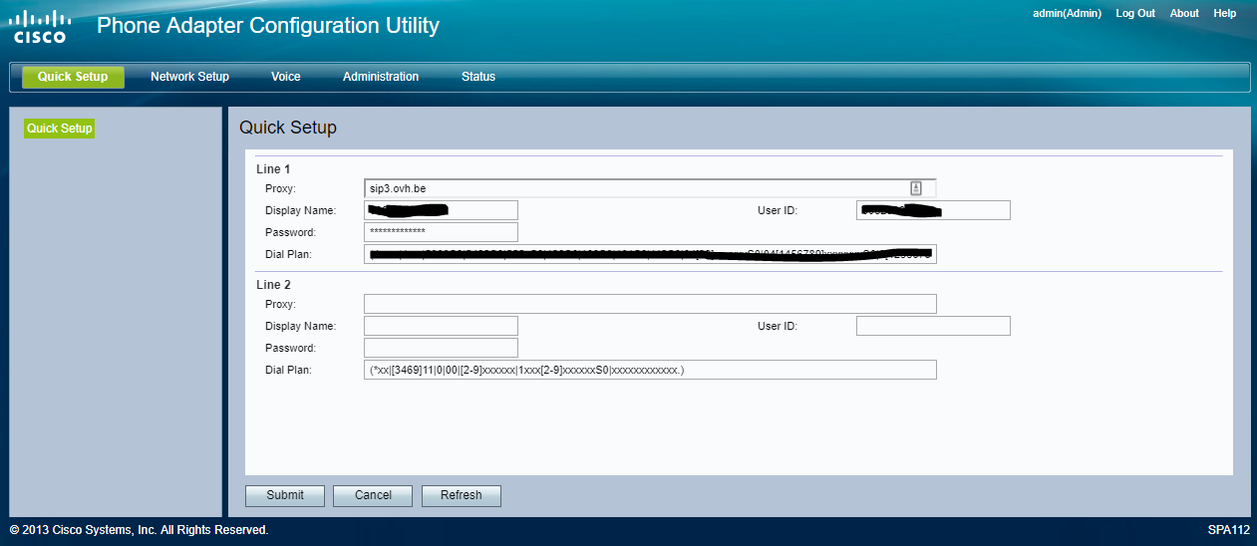Screen dimensions: 1257x546
Task: Edit the Line 2 Dial Plan field
Action: tap(650, 370)
